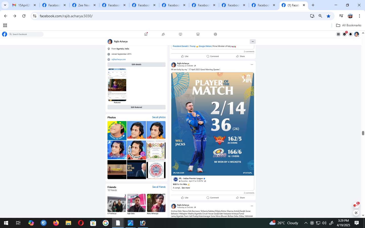Open the browser zoom icon in address bar
Viewport: 365px width, 228px height.
[320, 16]
